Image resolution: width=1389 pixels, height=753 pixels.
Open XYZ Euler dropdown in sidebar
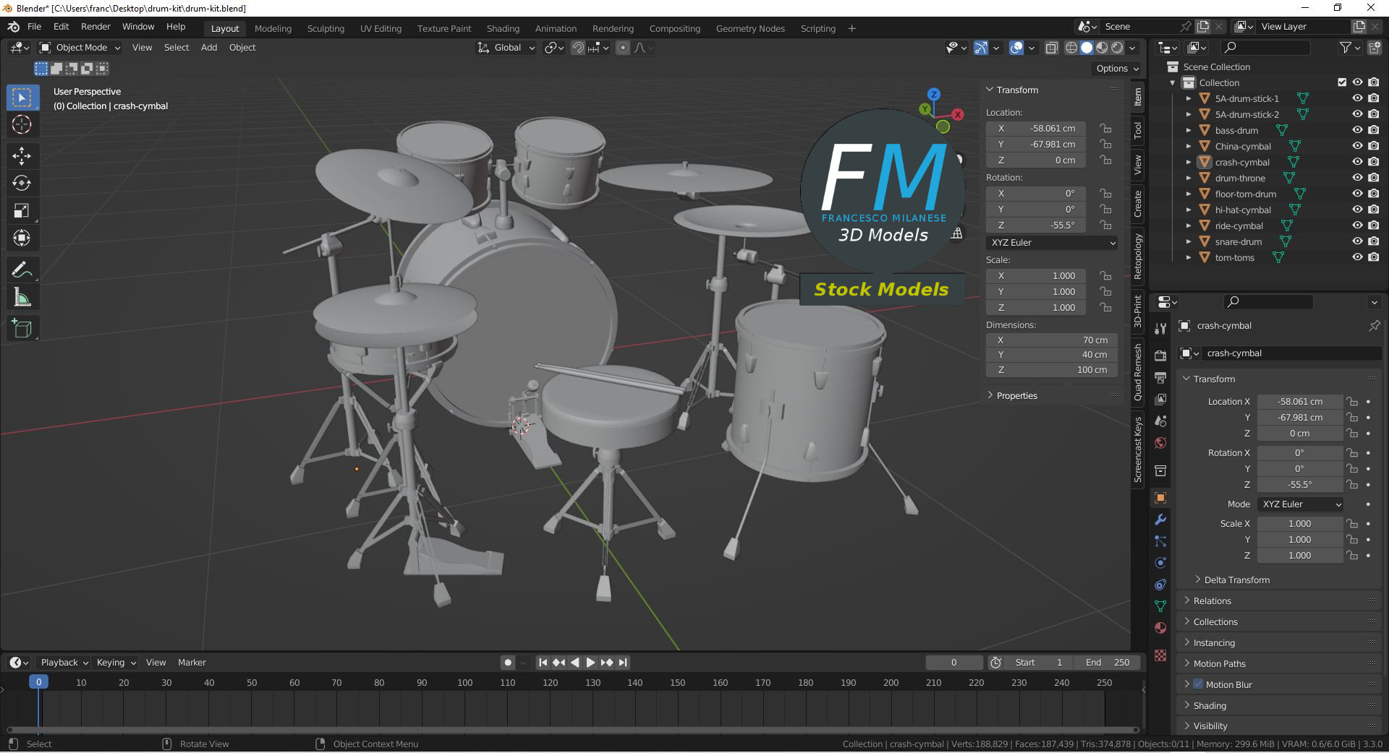coord(1052,243)
